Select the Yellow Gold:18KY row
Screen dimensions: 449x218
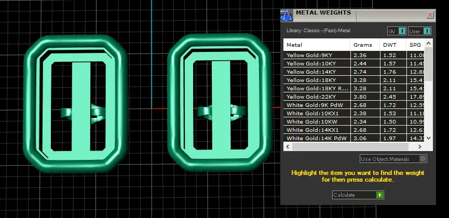tap(354, 80)
